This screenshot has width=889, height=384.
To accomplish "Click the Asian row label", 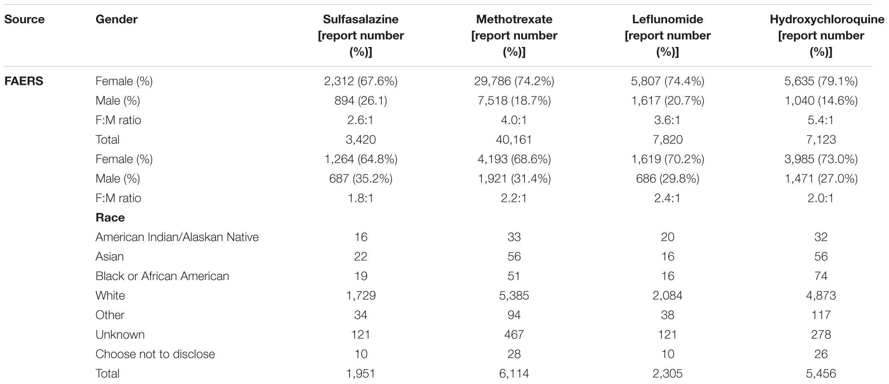I will tap(109, 257).
